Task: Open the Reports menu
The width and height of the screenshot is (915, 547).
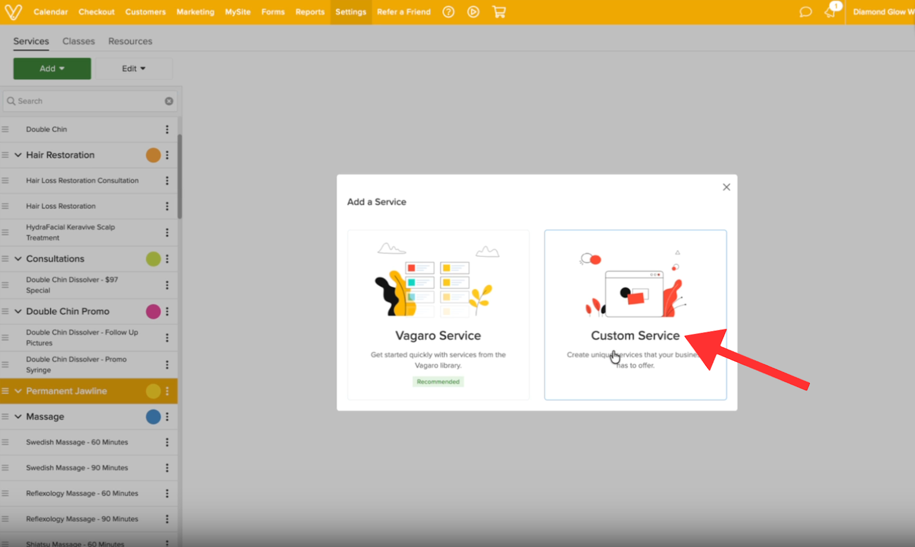Action: coord(310,12)
